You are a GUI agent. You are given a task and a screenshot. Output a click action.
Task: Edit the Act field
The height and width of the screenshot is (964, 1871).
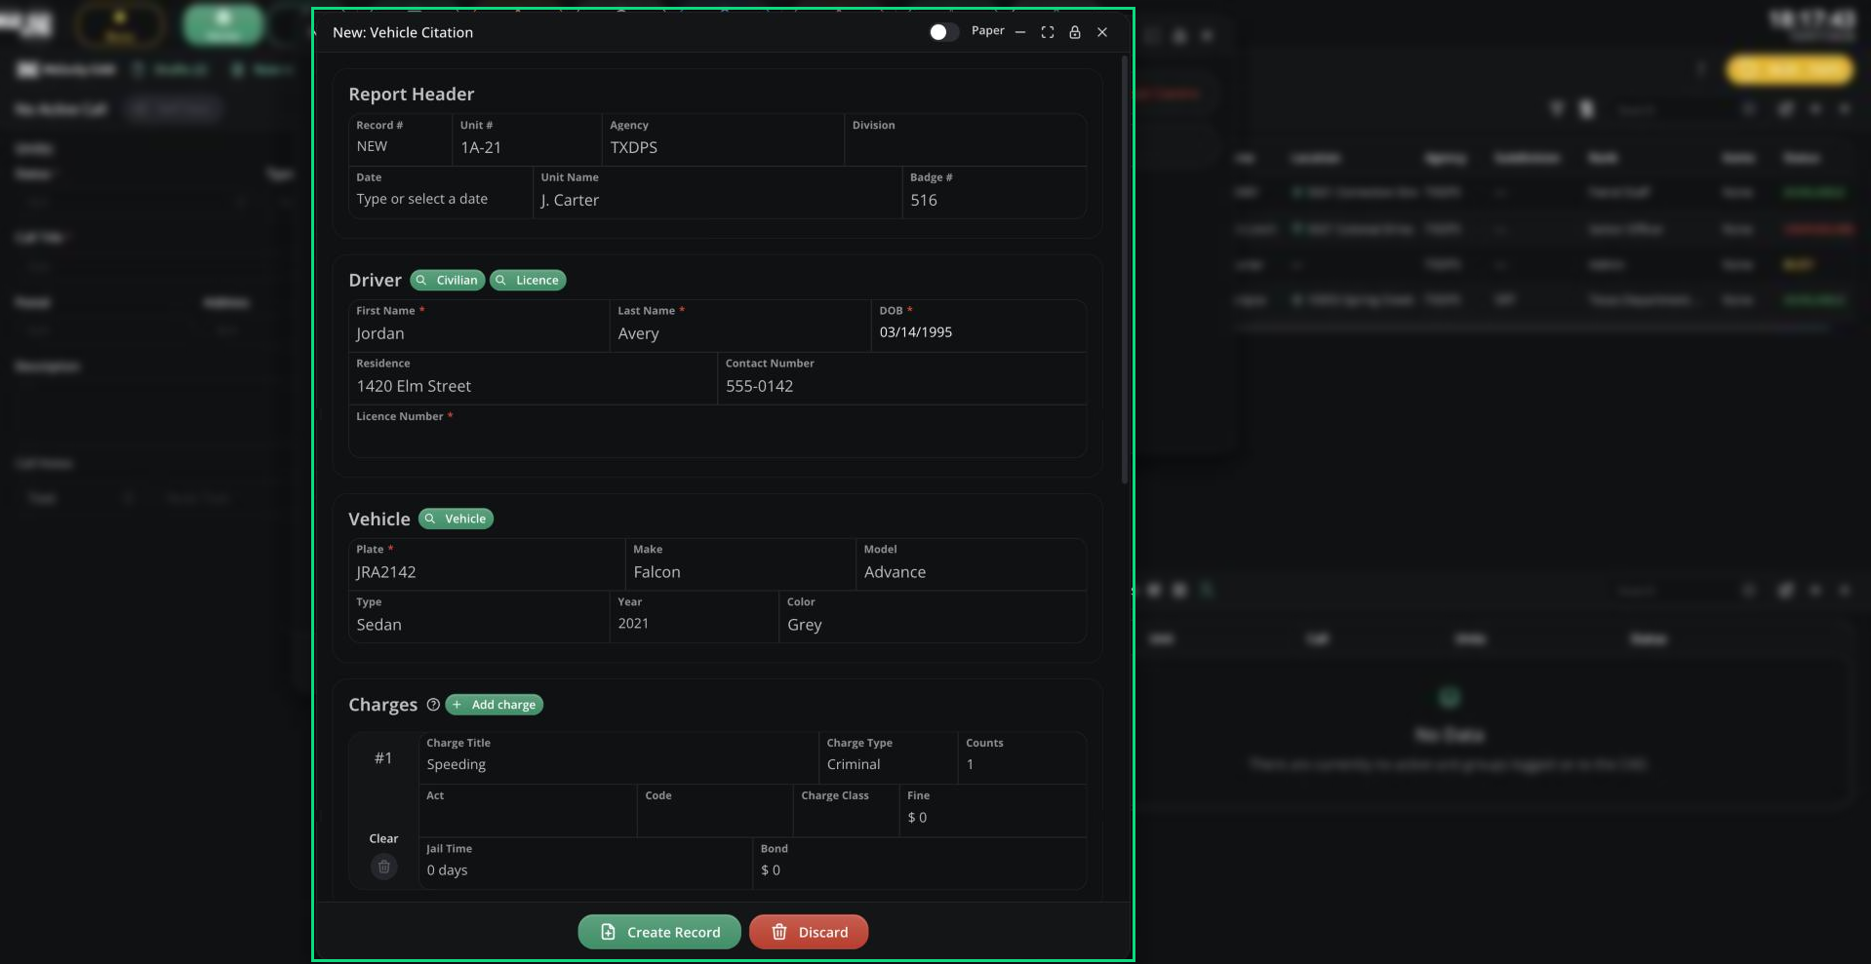click(x=528, y=811)
